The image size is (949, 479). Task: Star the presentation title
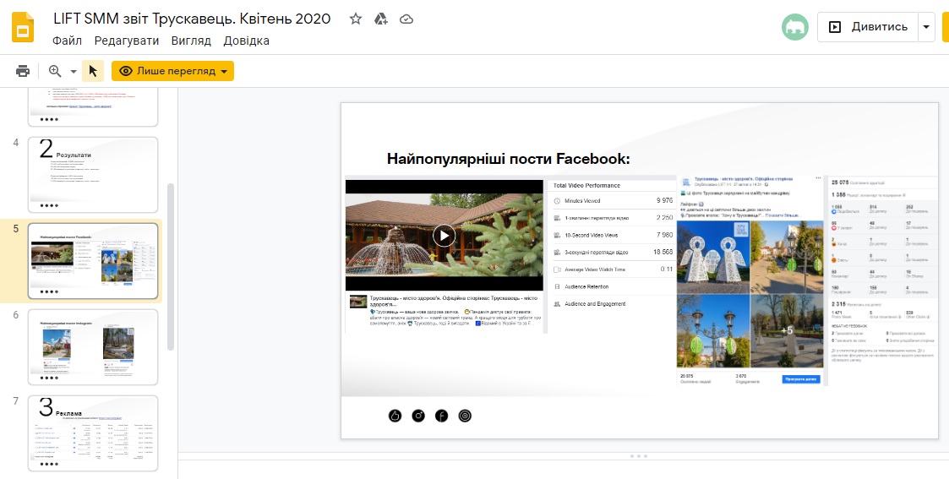(356, 19)
